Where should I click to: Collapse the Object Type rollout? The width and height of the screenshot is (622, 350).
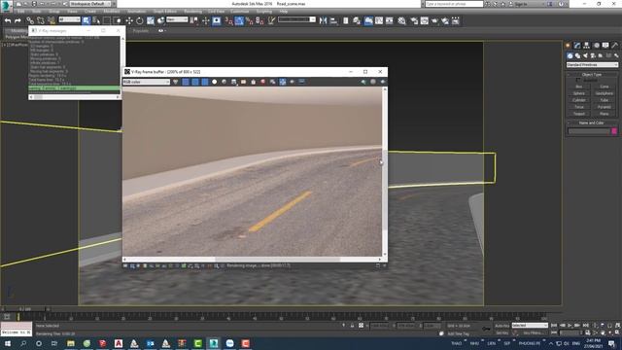pos(592,74)
